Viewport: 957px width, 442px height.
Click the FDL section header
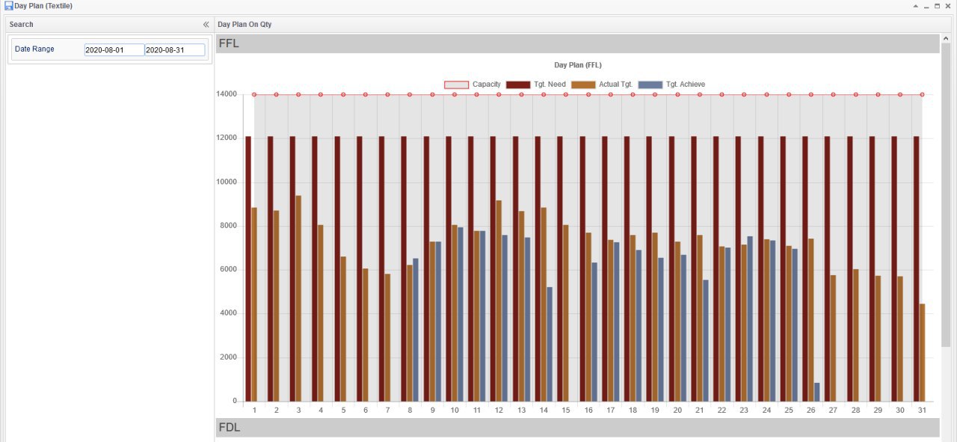(577, 428)
